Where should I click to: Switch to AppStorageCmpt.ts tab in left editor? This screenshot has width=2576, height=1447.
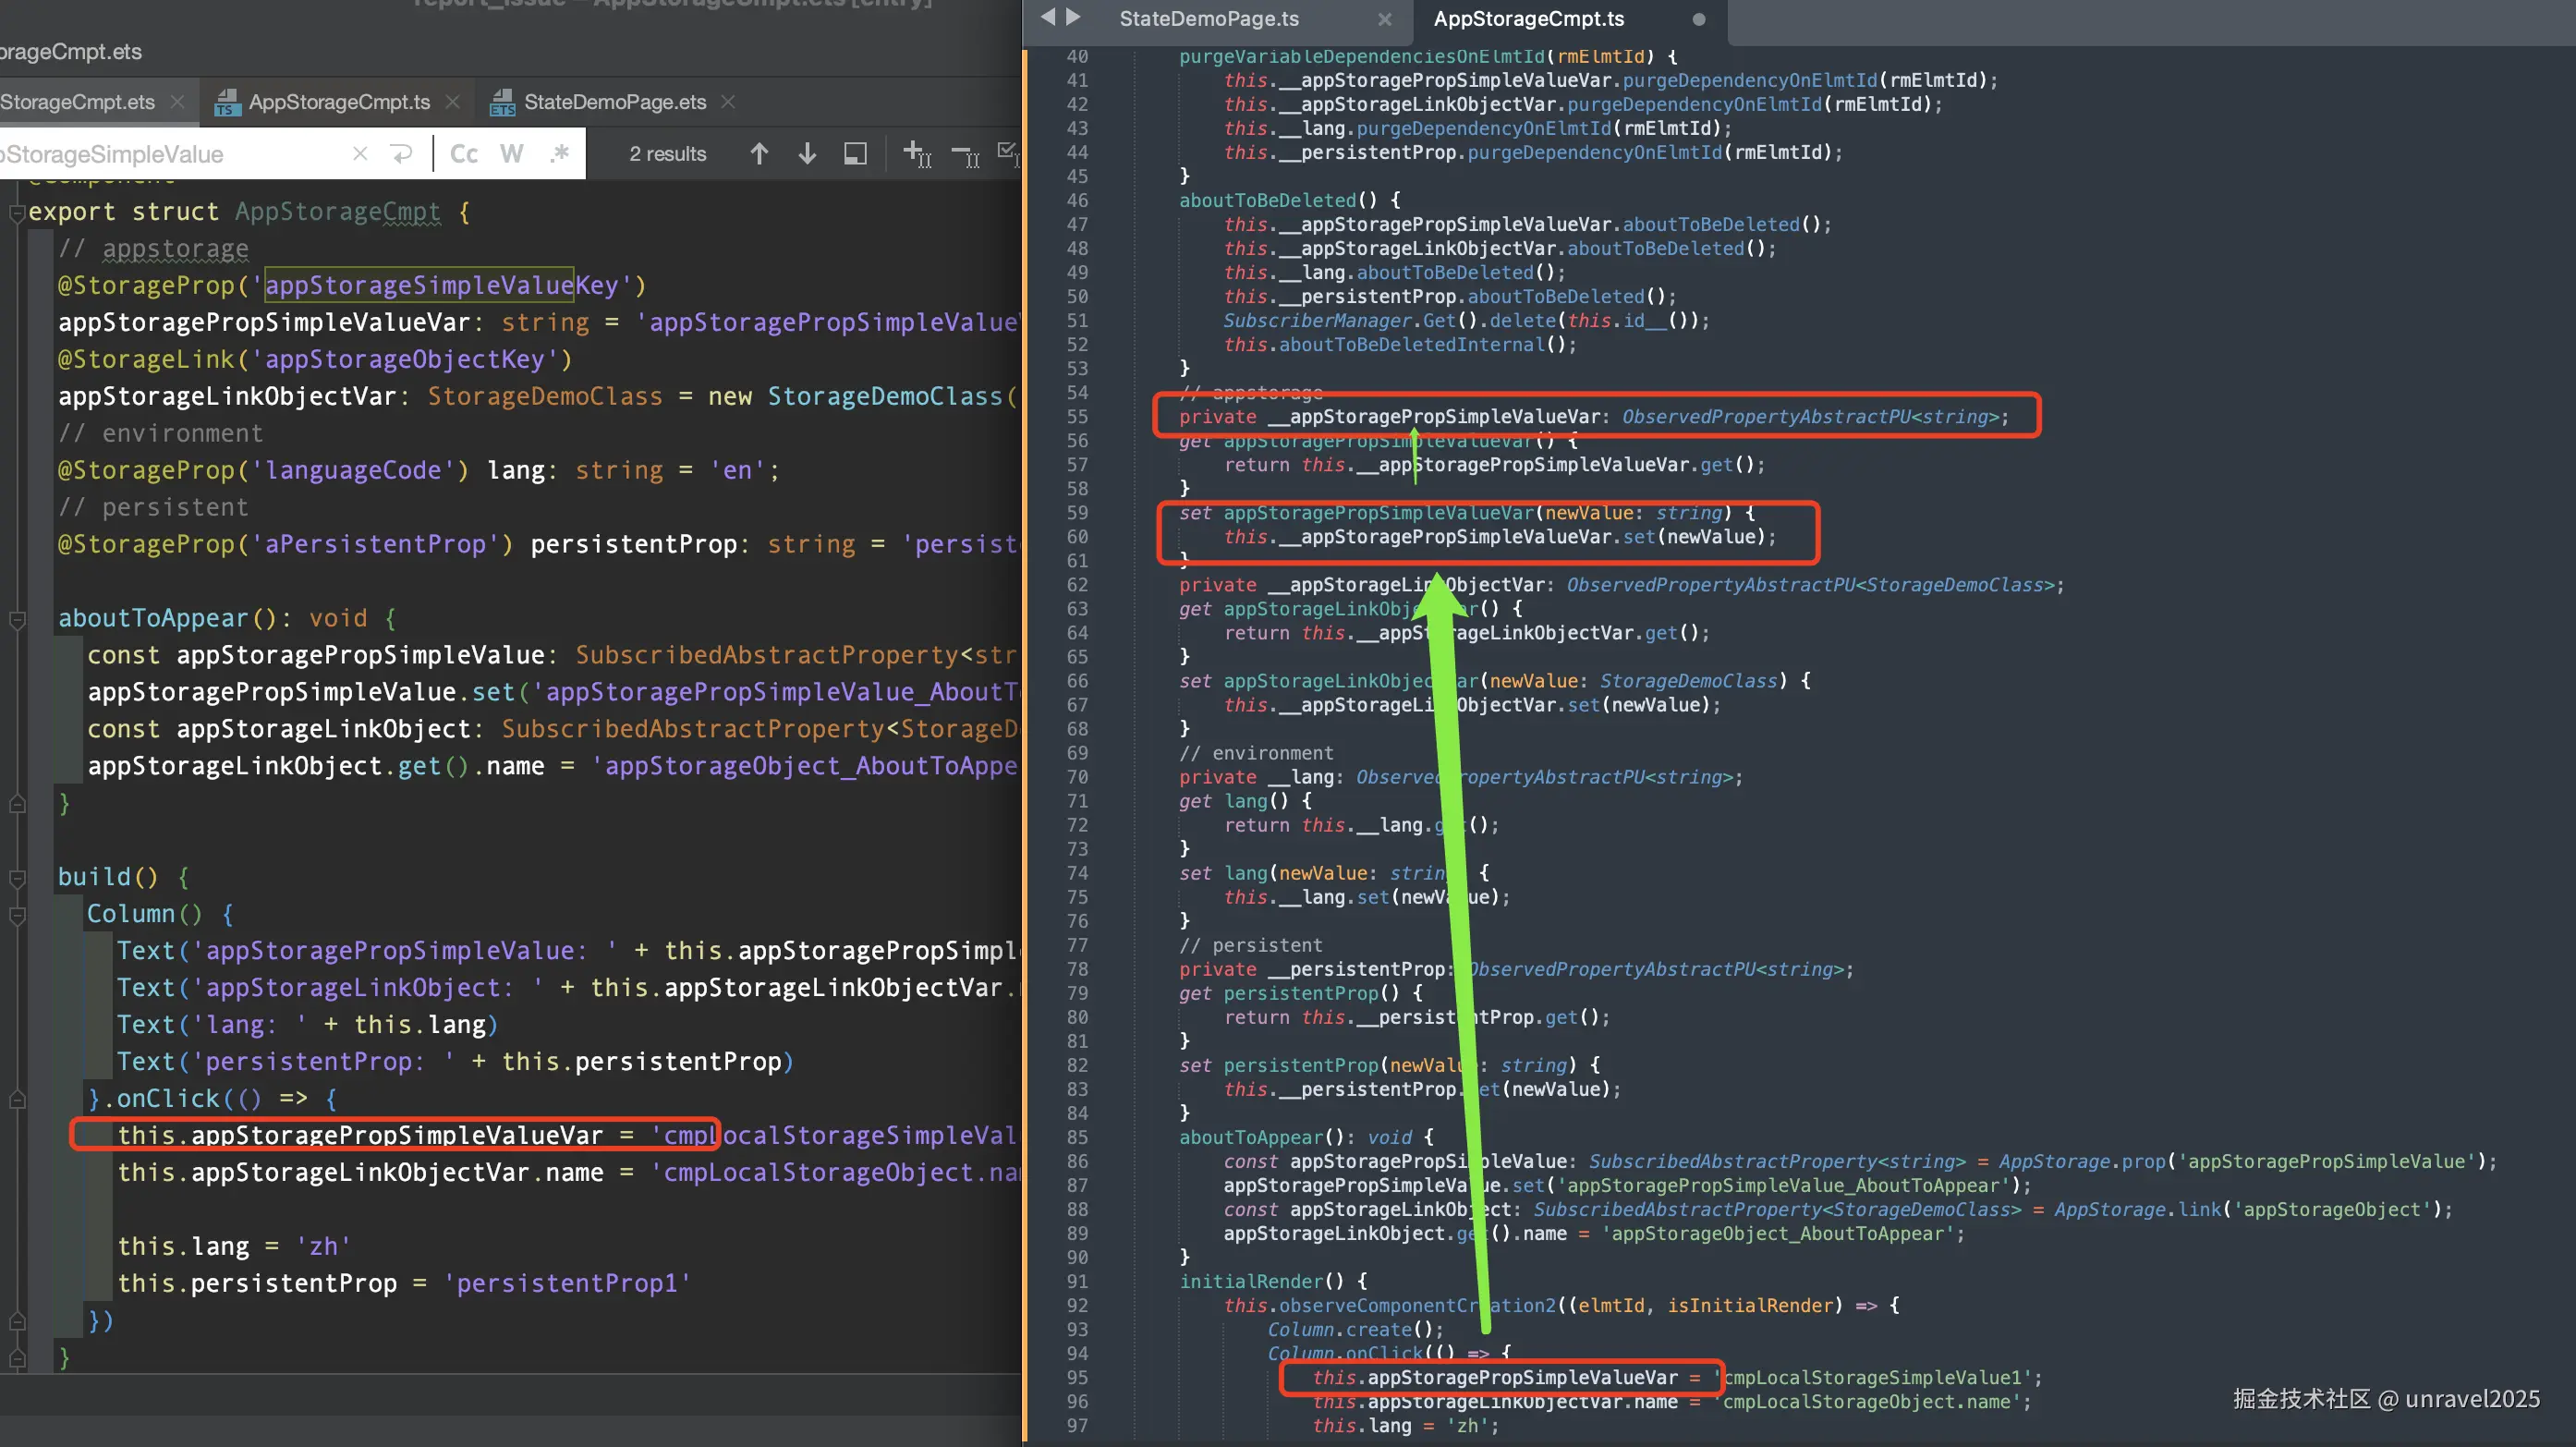338,102
